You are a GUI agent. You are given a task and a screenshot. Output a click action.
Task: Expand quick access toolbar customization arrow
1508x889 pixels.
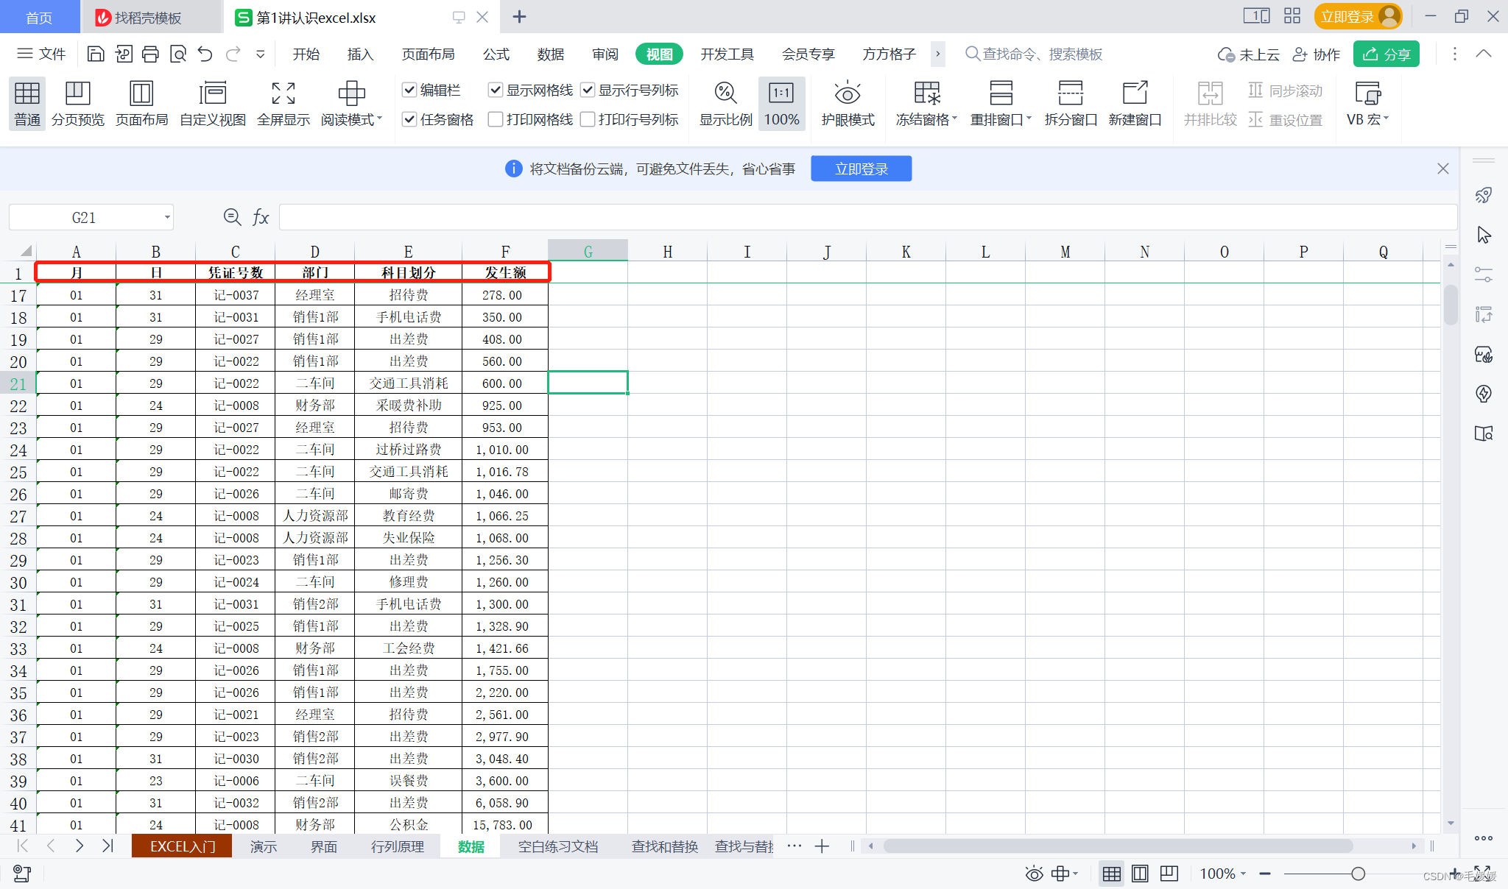(x=260, y=54)
